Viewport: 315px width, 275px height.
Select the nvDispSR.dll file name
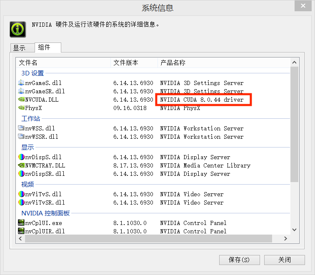(x=45, y=174)
